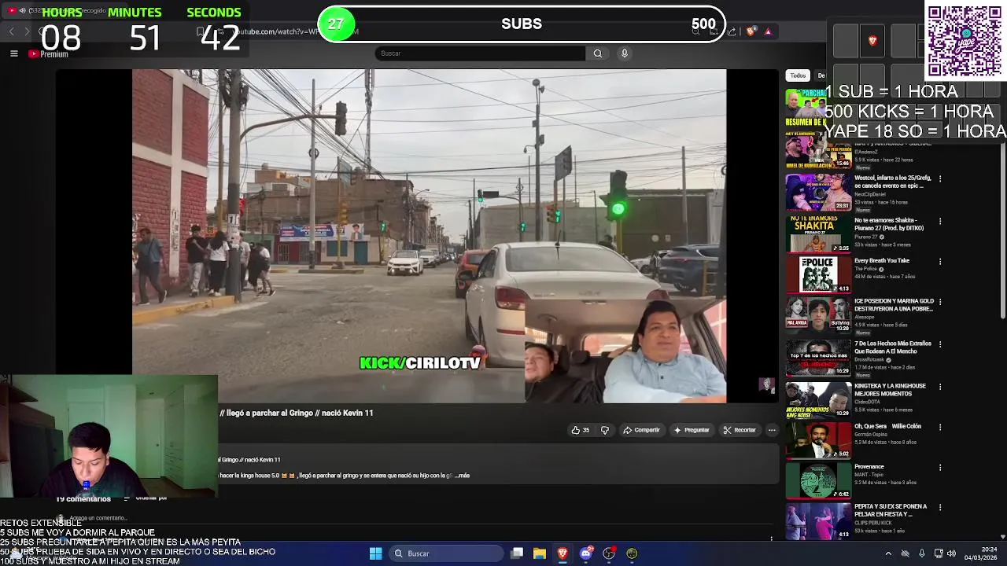Open the Westcol infarto video thumbnail
1007x566 pixels.
pos(818,192)
